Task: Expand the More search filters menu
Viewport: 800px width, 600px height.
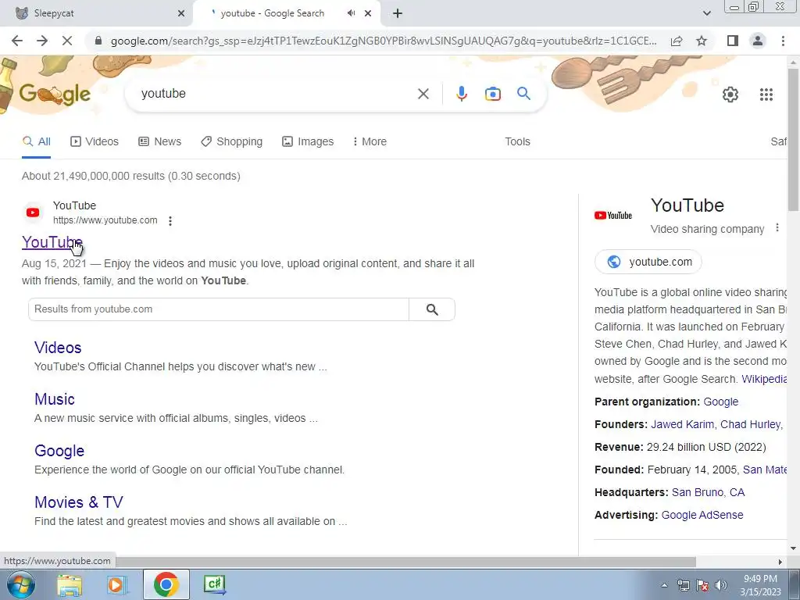Action: click(370, 141)
